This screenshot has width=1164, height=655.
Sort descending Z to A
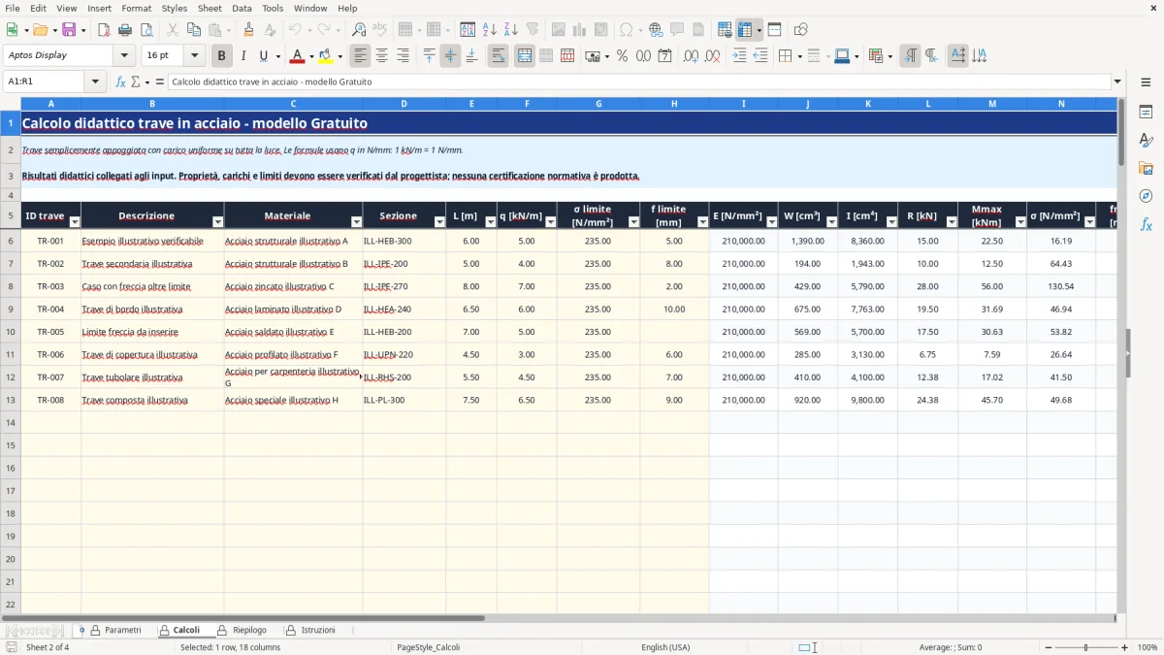pos(511,30)
